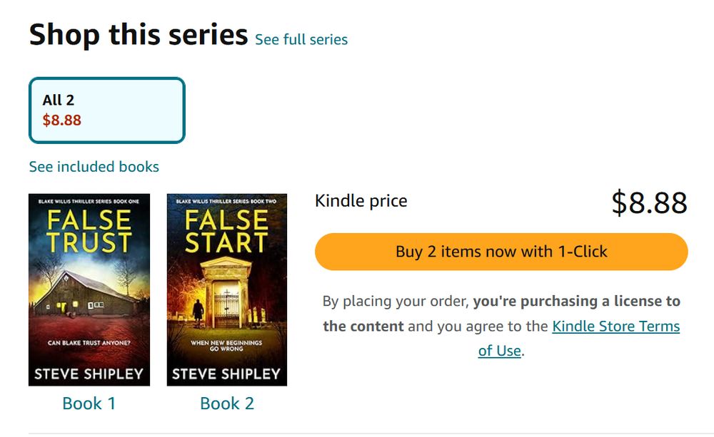The width and height of the screenshot is (714, 437).
Task: Open the "See included books" link
Action: click(94, 167)
